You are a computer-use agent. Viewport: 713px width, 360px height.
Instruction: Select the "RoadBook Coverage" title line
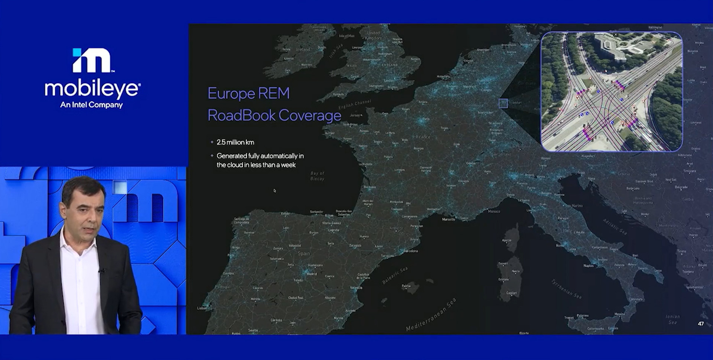pos(274,115)
